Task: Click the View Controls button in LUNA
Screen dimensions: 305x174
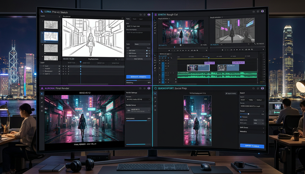Action: coord(138,59)
